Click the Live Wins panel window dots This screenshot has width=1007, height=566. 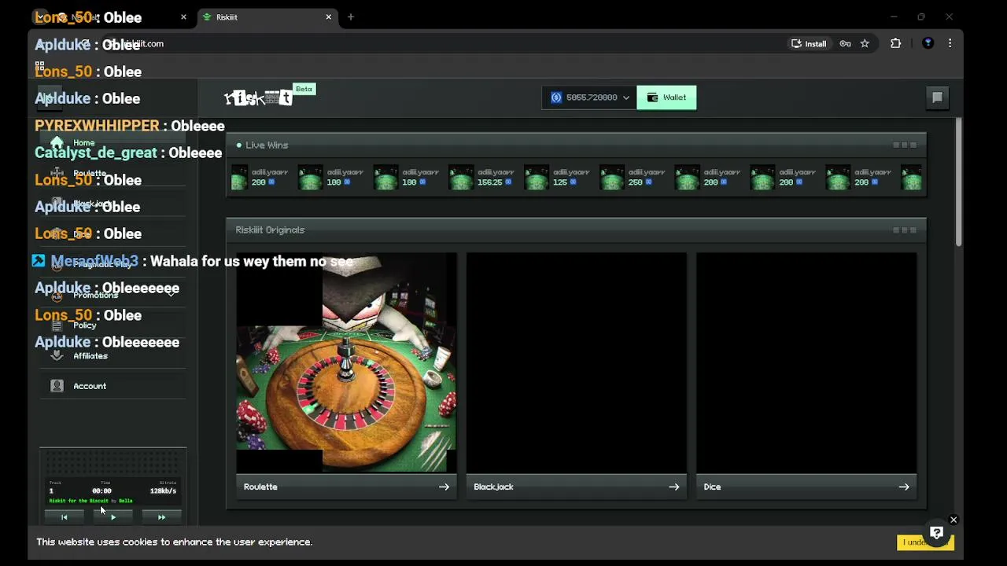pos(904,145)
